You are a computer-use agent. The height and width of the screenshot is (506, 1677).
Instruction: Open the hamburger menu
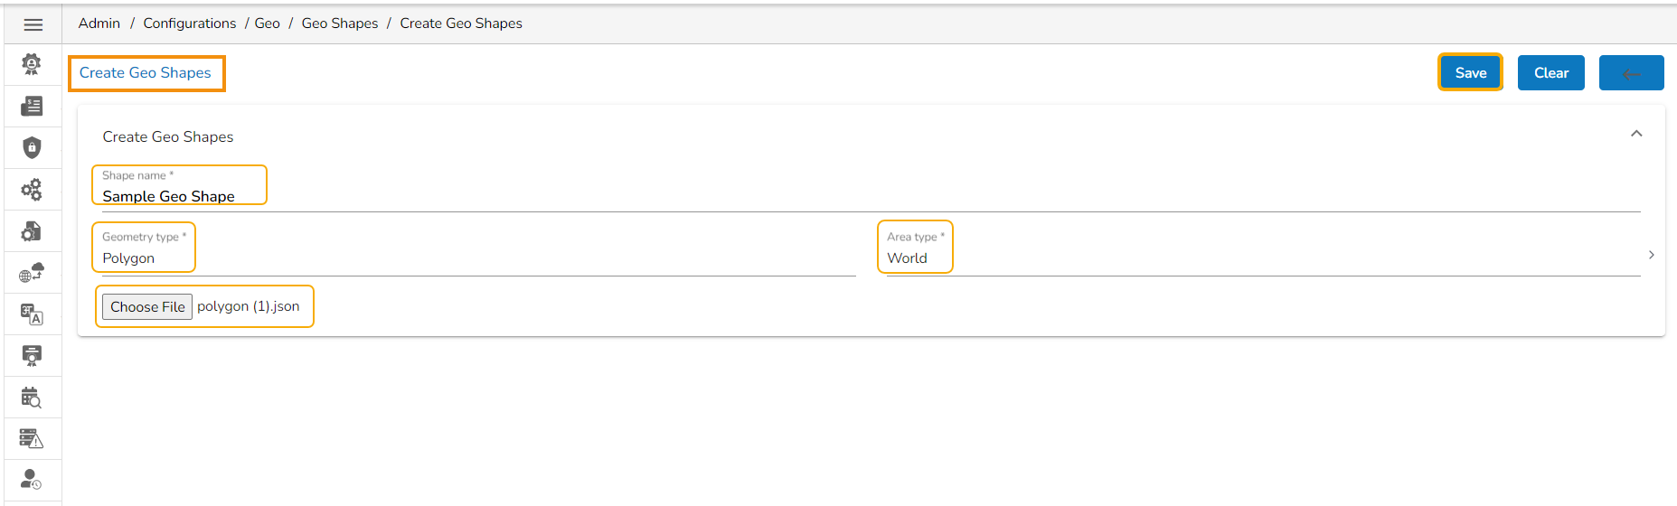[33, 24]
